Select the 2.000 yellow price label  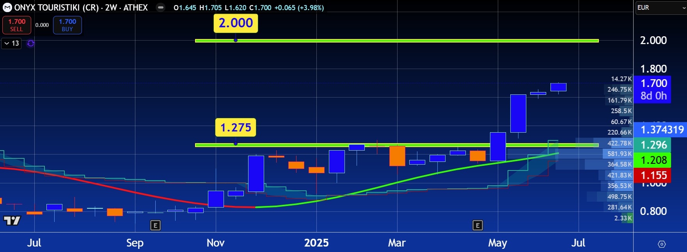pyautogui.click(x=236, y=23)
